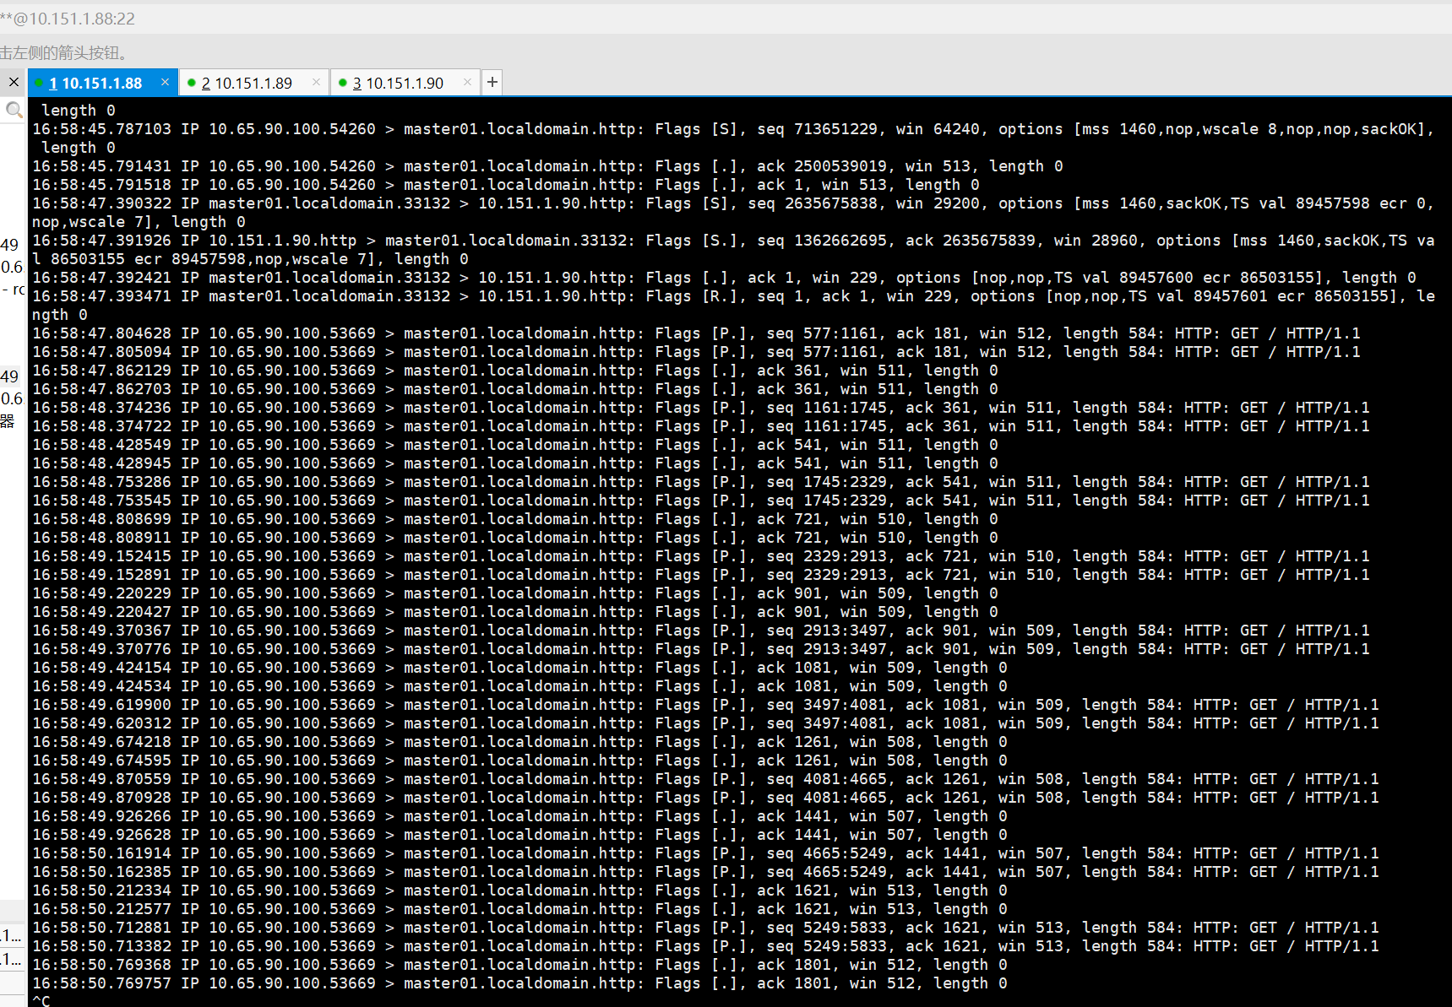Click the line timestamped 16:58:47.804628
Viewport: 1452px width, 1007px height.
(696, 333)
